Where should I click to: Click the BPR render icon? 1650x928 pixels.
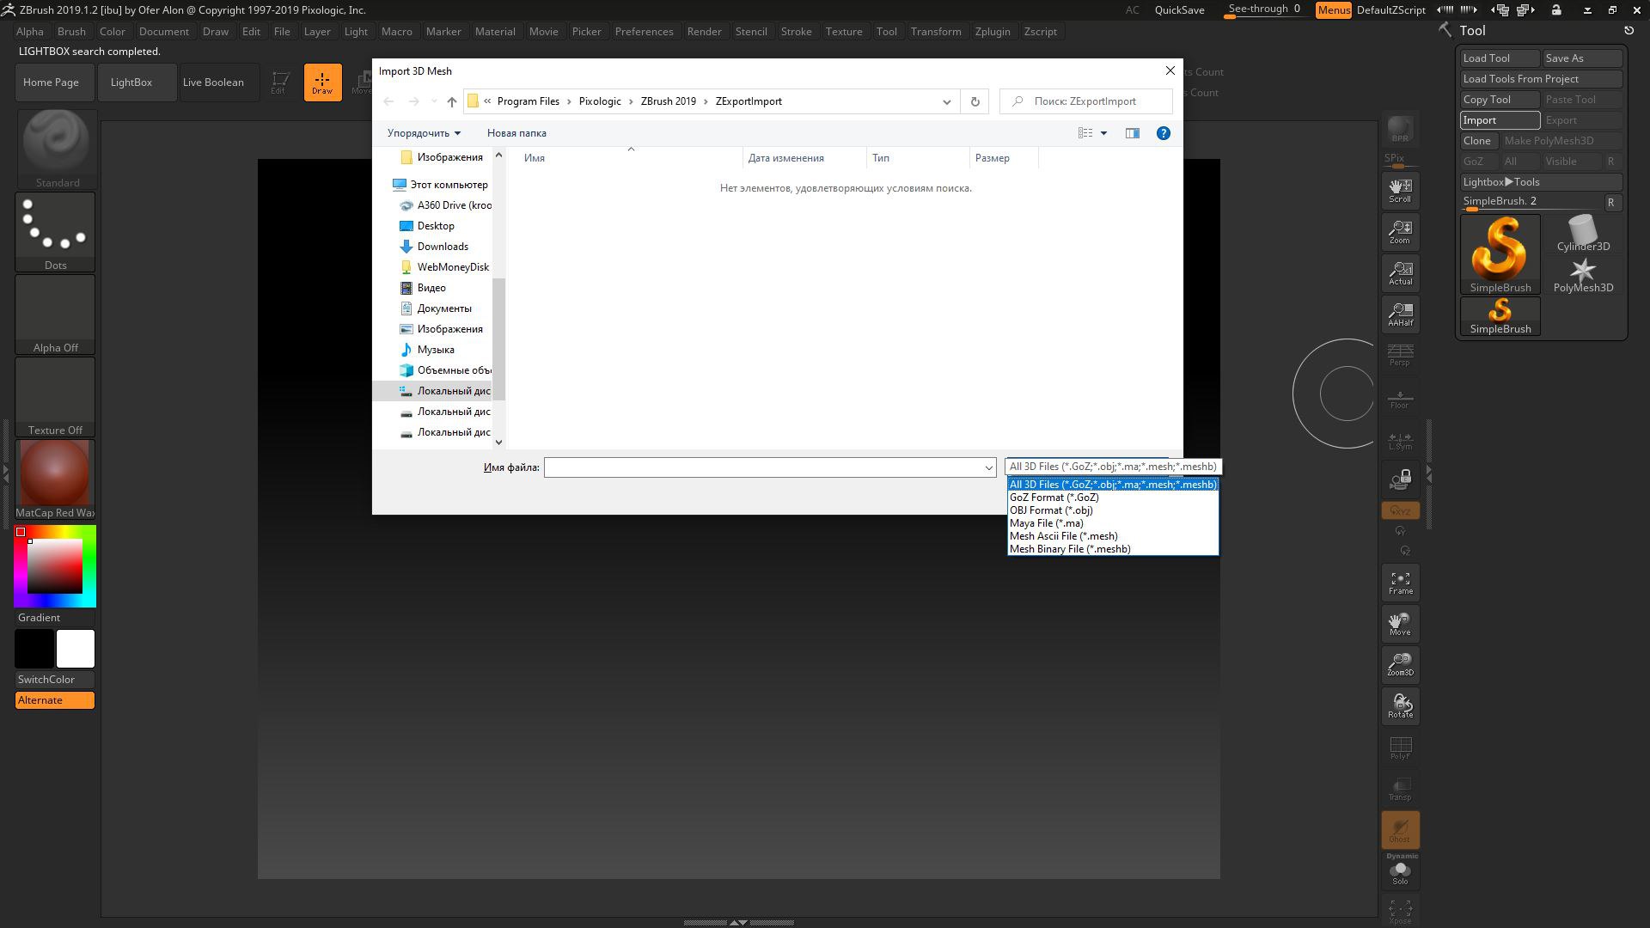[x=1400, y=129]
